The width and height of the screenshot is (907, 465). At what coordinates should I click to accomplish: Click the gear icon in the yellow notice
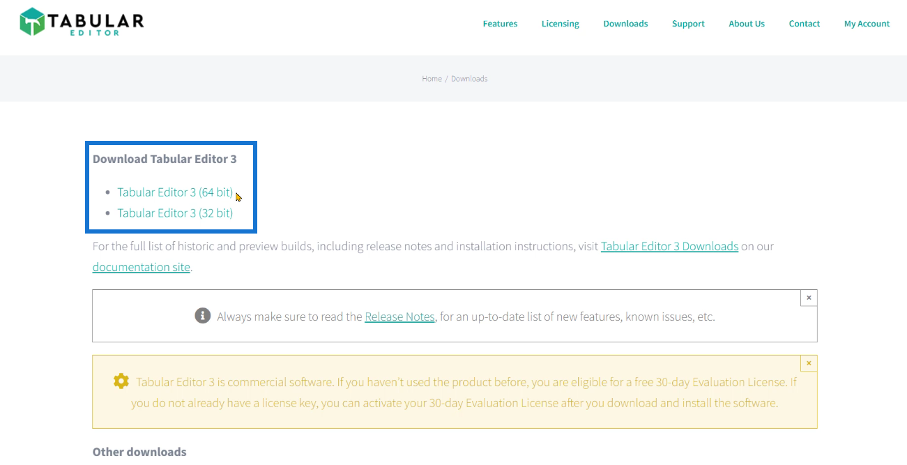pos(121,381)
